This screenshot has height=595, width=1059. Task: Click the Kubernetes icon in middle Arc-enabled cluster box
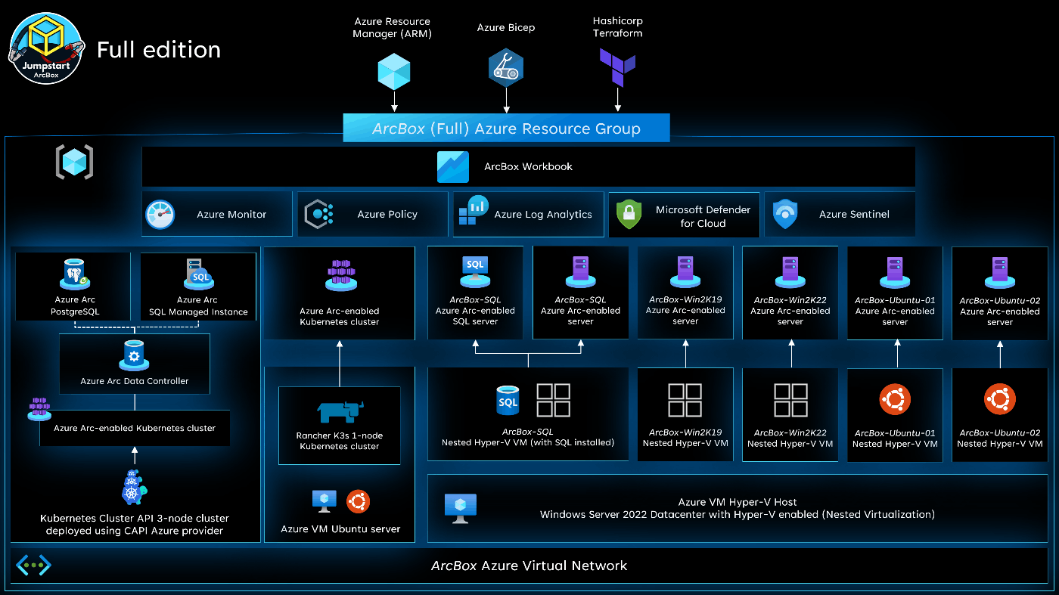340,276
